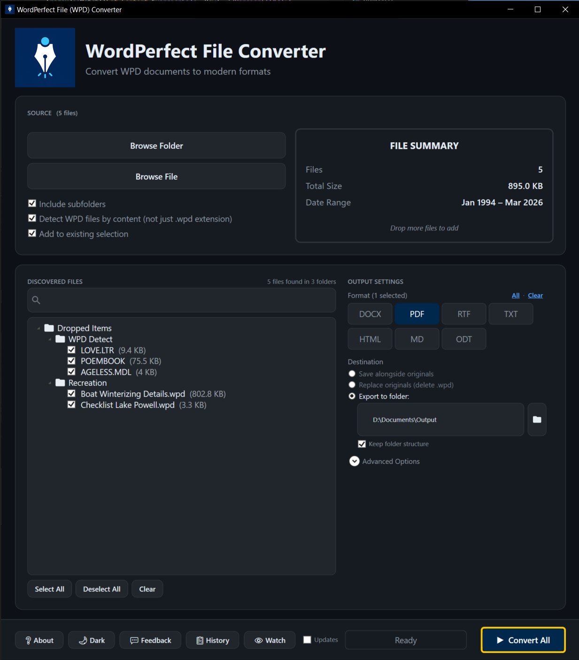This screenshot has width=579, height=660.
Task: Collapse the Dropped Items tree node
Action: pyautogui.click(x=39, y=328)
